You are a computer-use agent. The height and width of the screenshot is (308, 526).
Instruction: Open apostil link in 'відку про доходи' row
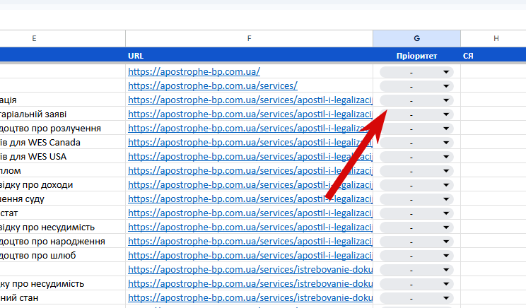coord(250,184)
